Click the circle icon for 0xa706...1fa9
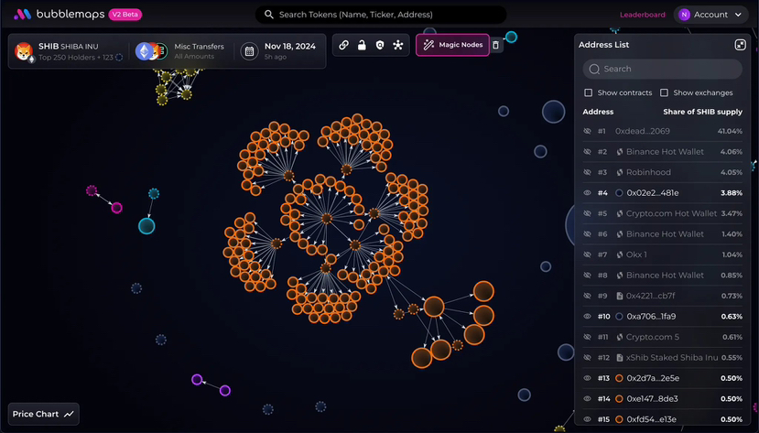Viewport: 759px width, 433px height. 619,317
